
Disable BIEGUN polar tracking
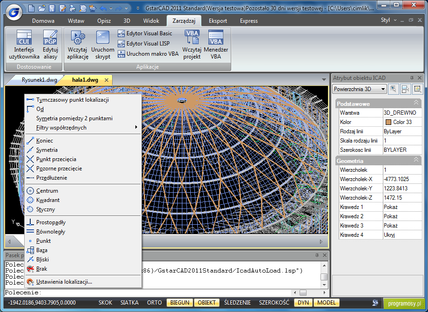point(180,303)
